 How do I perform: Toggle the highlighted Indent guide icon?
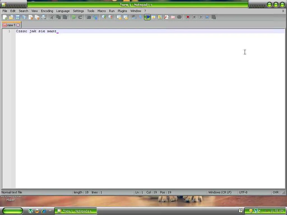point(147,17)
